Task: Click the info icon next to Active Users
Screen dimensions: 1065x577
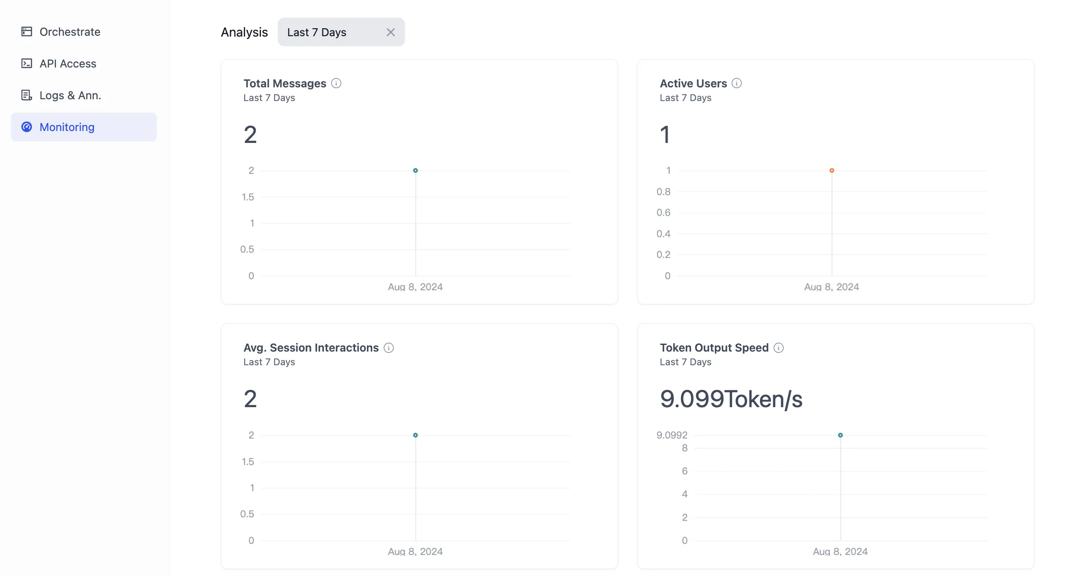Action: click(x=736, y=83)
